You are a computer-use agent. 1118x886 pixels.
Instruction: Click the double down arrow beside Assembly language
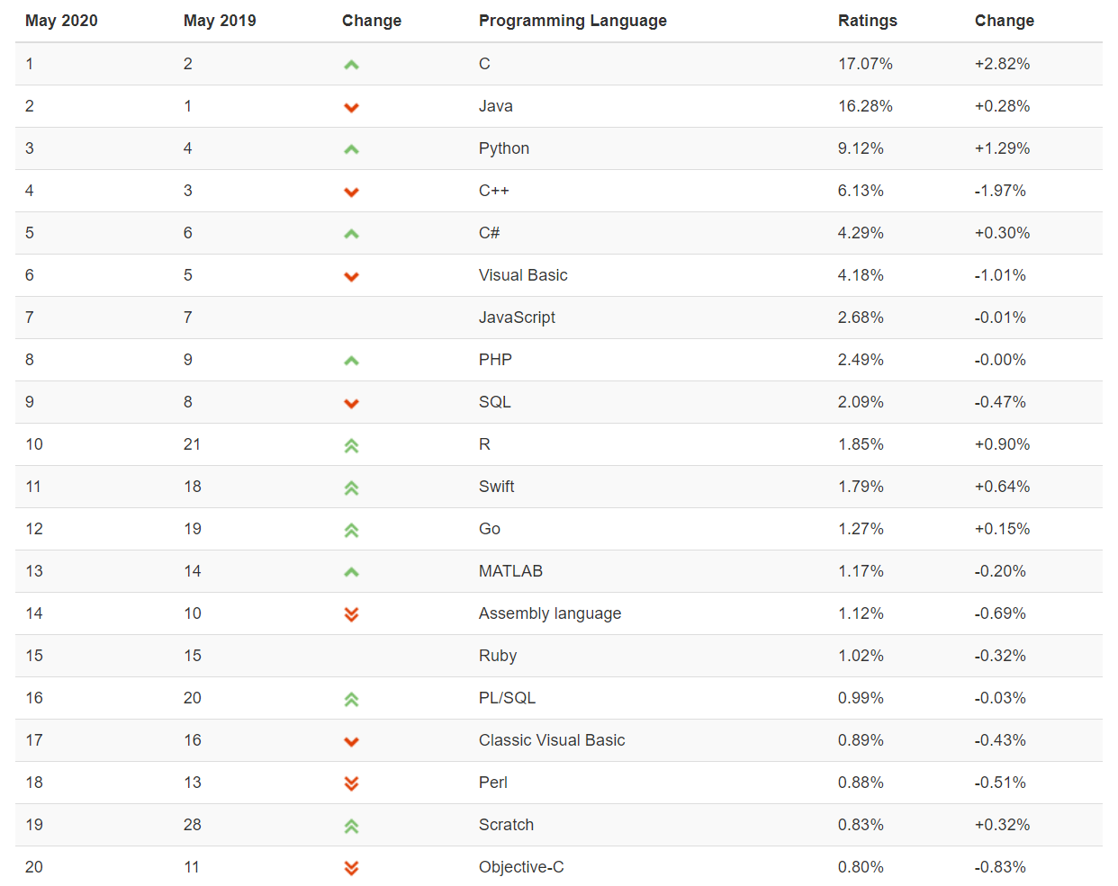point(351,614)
